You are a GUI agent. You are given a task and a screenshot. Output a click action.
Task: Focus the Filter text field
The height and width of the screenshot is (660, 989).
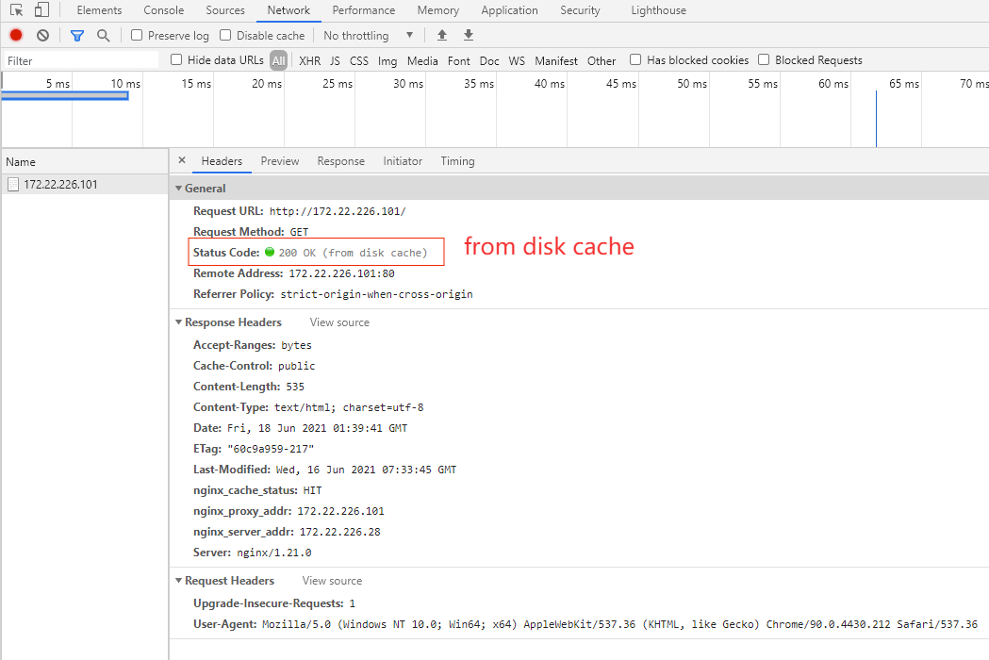(81, 60)
